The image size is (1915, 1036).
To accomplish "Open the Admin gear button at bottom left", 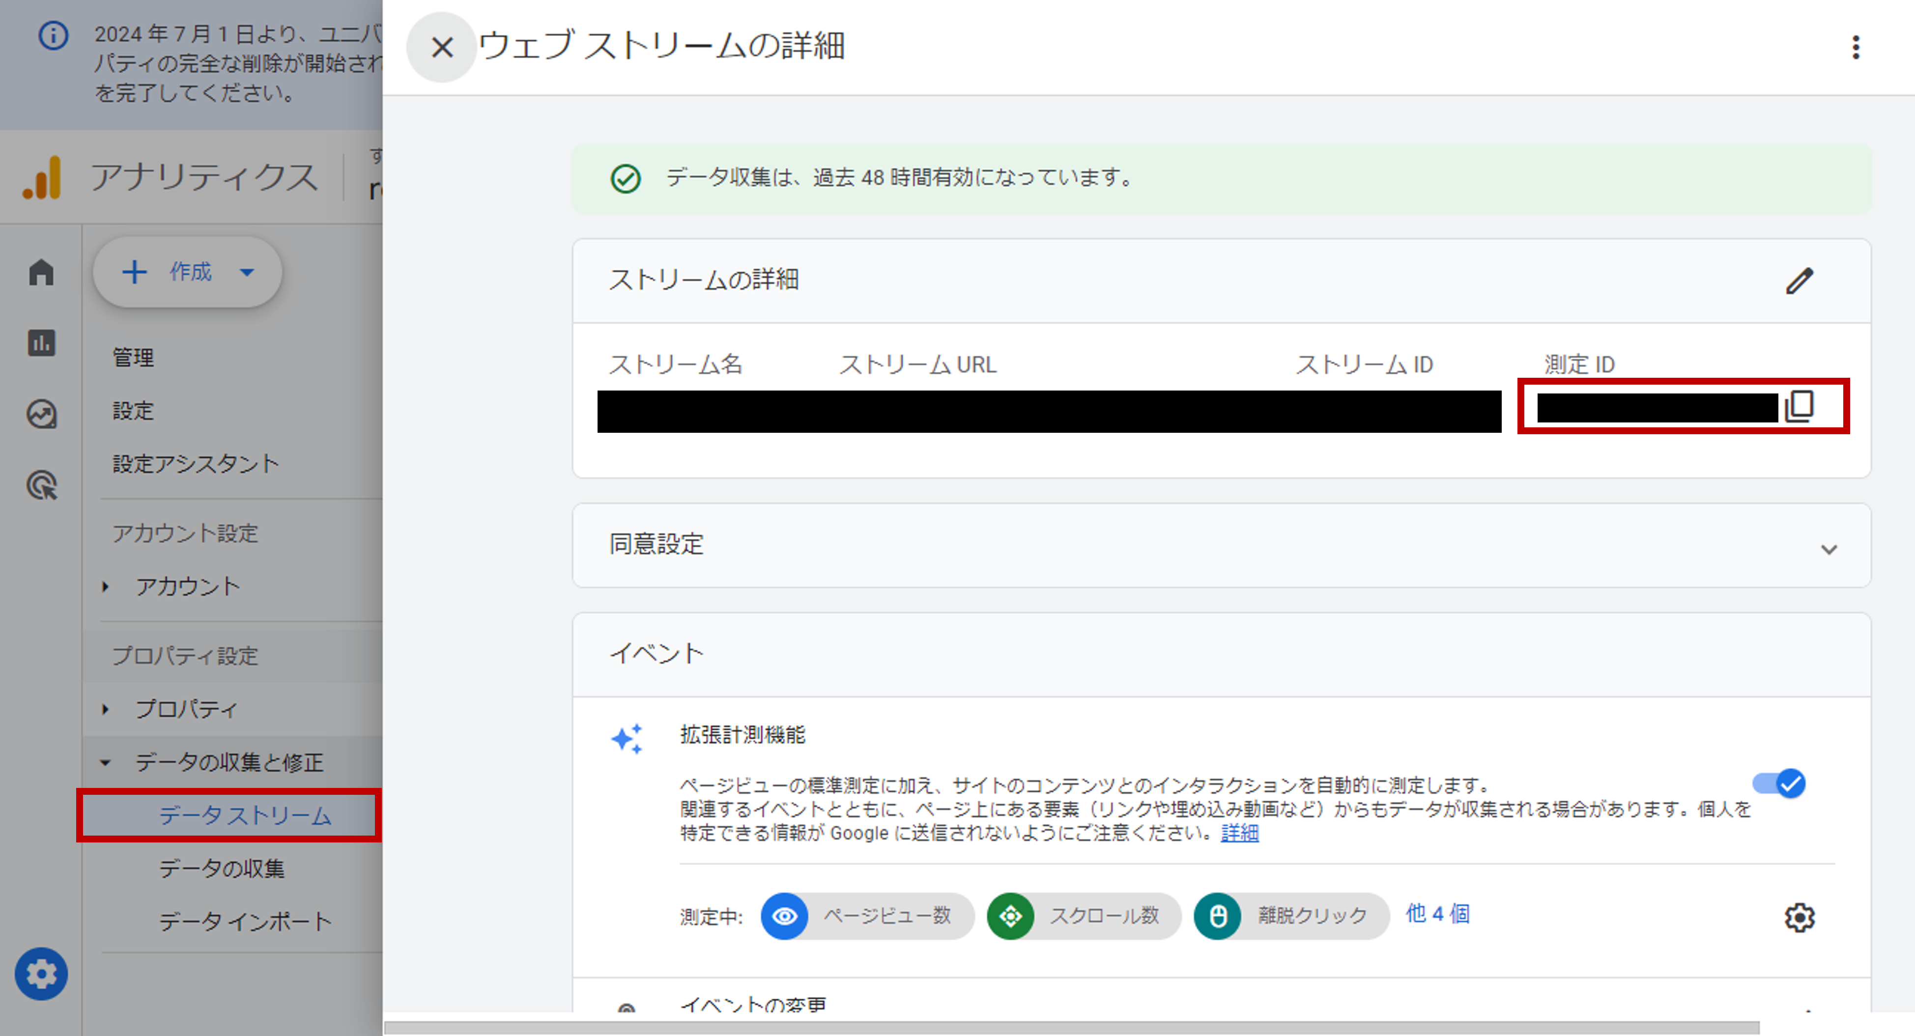I will (41, 974).
